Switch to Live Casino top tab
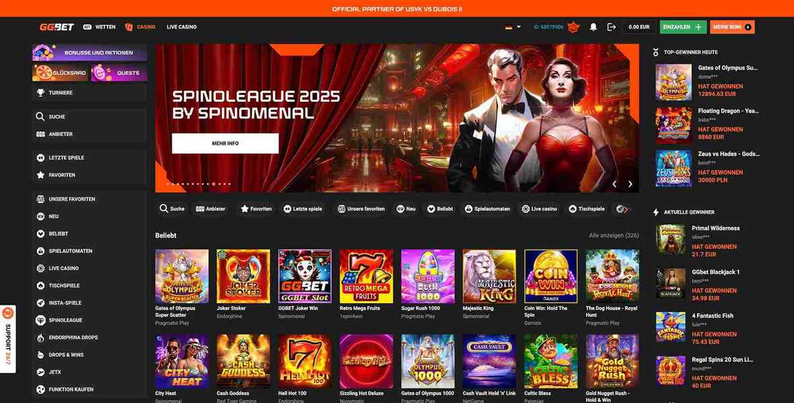This screenshot has height=403, width=794. tap(182, 27)
